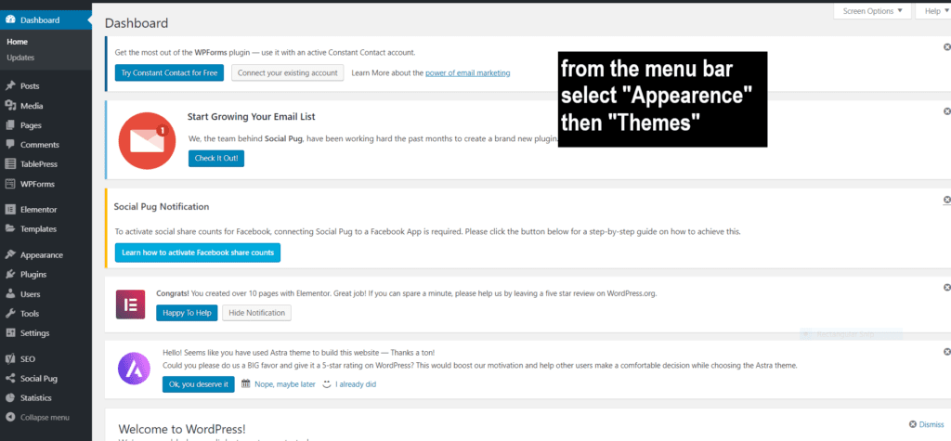Click the Social Pug share icon
This screenshot has height=441, width=951.
pyautogui.click(x=10, y=379)
